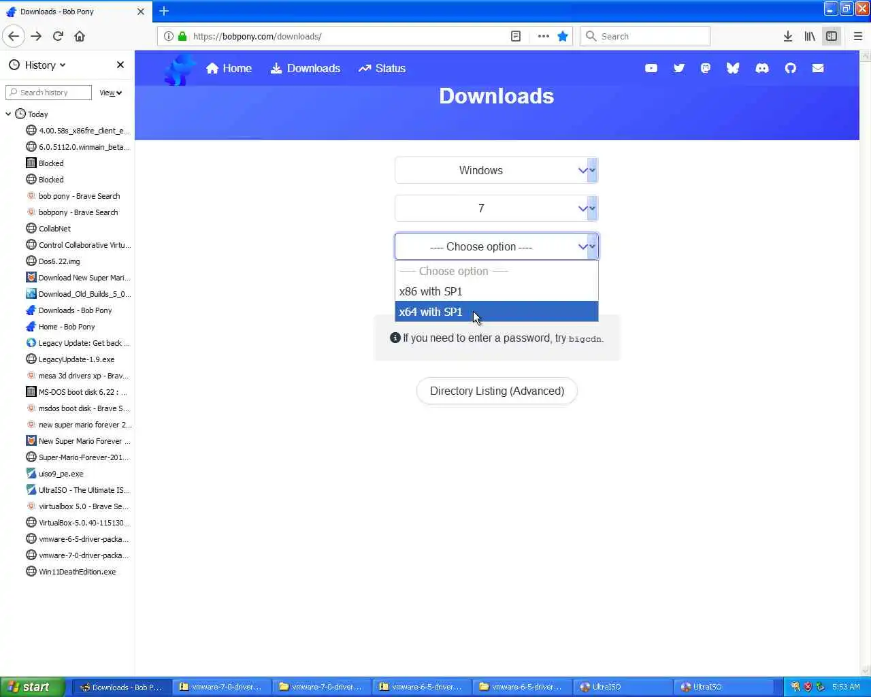Screen dimensions: 871x697
Task: Toggle the sidebars toolbar icon
Action: pyautogui.click(x=832, y=36)
